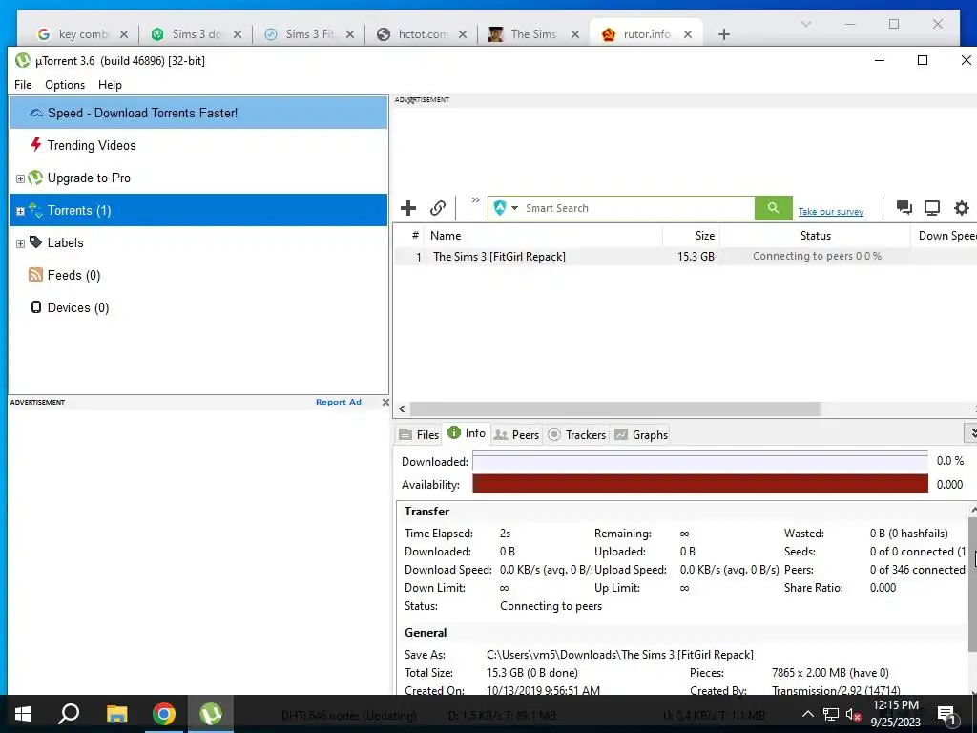977x733 pixels.
Task: Click the Upgrade to Pro uTorrent icon
Action: (35, 178)
